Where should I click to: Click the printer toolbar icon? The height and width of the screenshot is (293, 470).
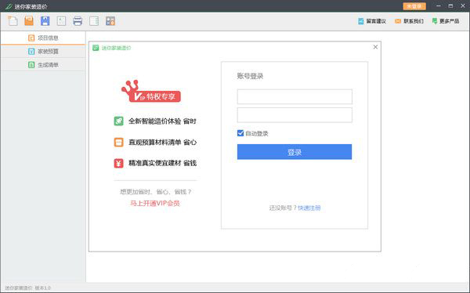click(78, 21)
